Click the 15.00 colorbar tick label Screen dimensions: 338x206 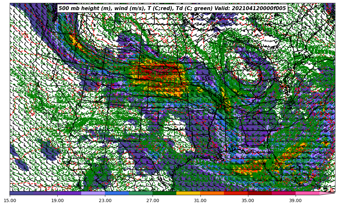click(x=10, y=200)
